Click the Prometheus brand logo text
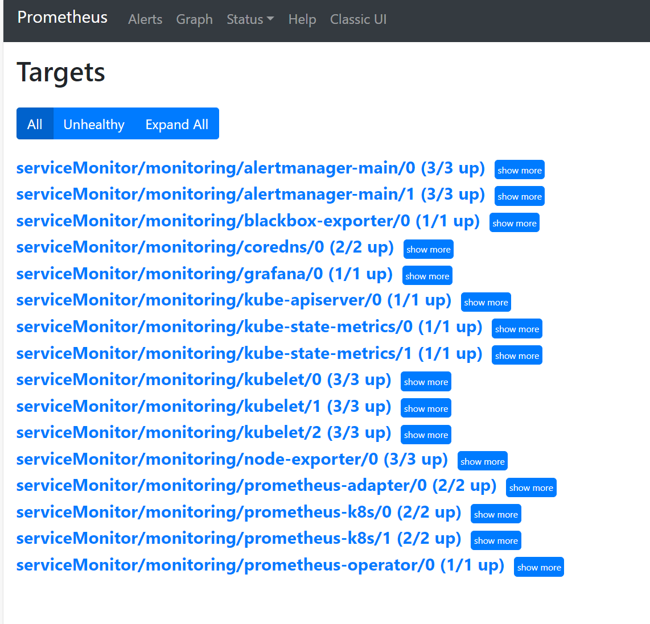 pyautogui.click(x=62, y=18)
